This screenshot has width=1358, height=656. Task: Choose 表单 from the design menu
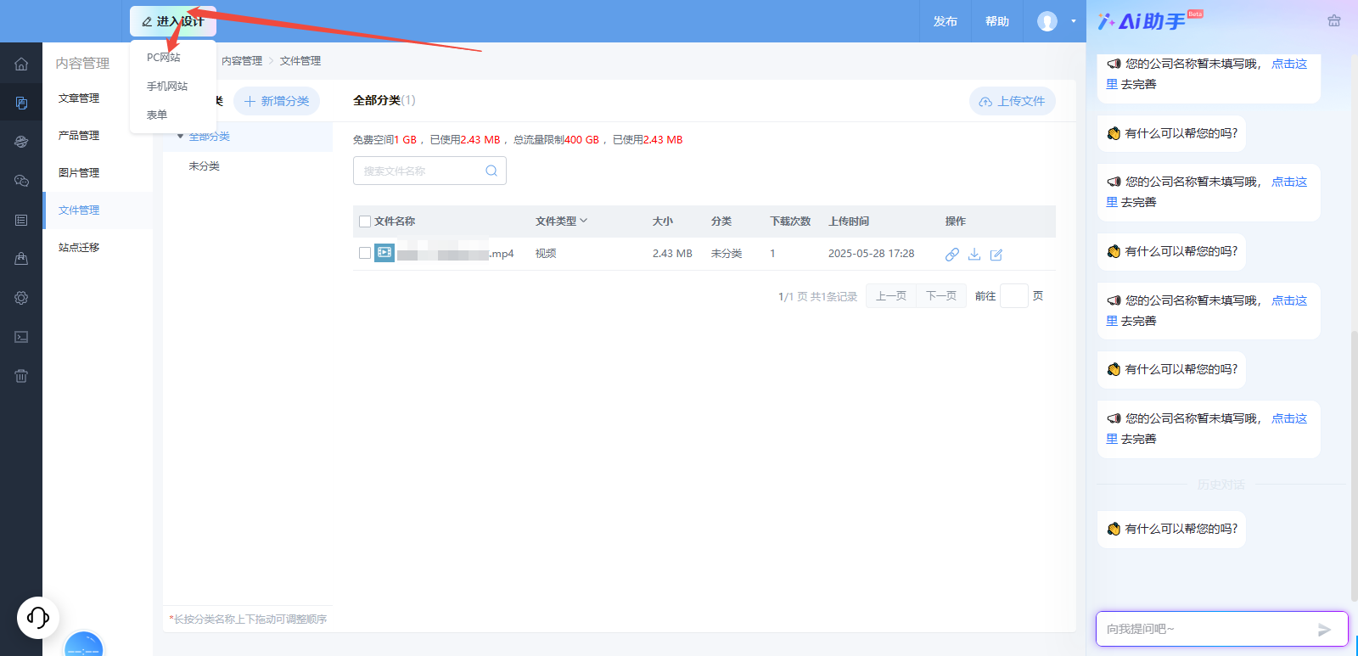click(157, 115)
